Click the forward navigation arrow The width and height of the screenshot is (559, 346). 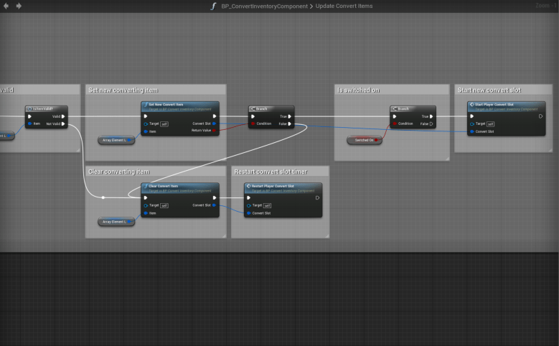click(x=19, y=6)
